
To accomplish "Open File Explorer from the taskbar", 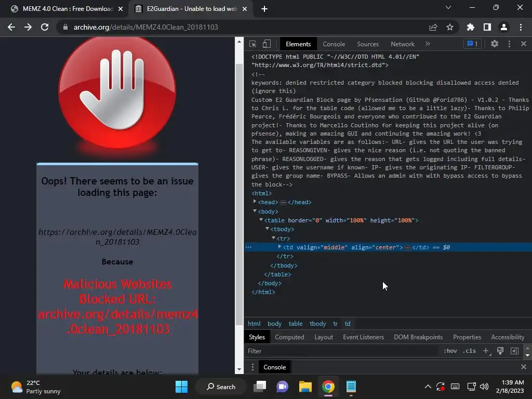I will click(x=305, y=387).
